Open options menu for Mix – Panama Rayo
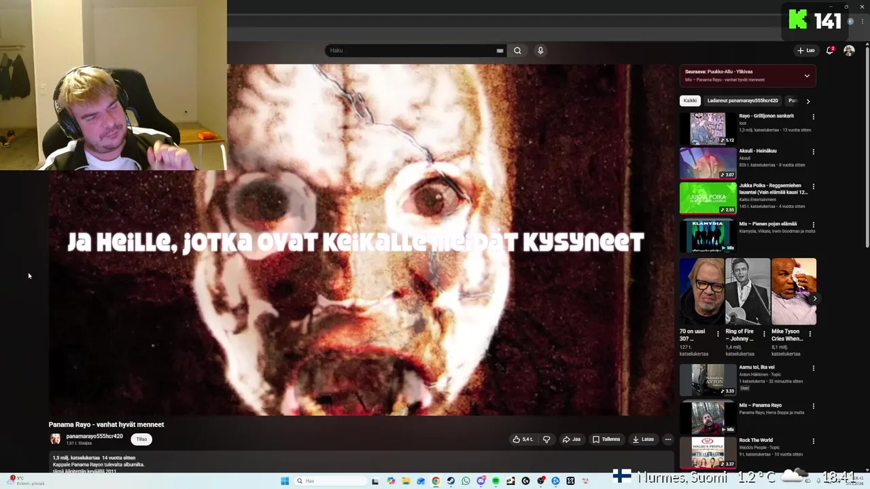This screenshot has height=489, width=870. tap(813, 406)
